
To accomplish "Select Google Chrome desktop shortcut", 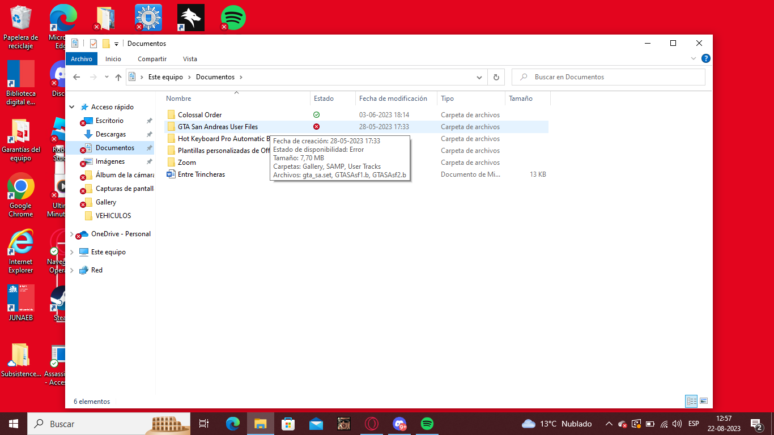I will 21,195.
